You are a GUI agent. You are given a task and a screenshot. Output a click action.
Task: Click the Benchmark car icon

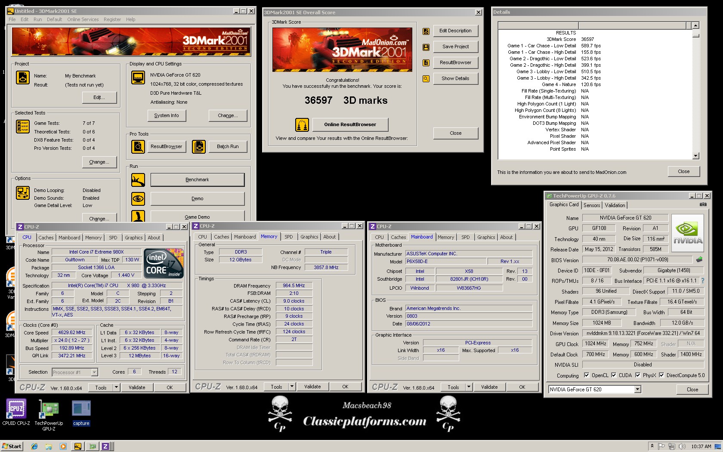[x=138, y=180]
